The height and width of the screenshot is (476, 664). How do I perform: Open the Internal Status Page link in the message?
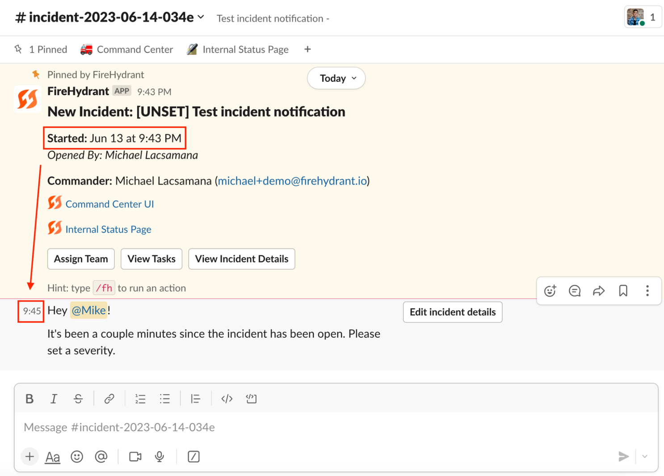(108, 229)
